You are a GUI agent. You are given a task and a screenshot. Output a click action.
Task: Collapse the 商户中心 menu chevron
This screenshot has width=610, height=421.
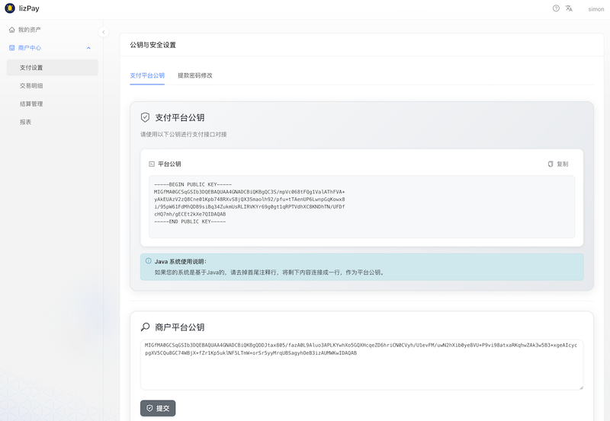[88, 48]
